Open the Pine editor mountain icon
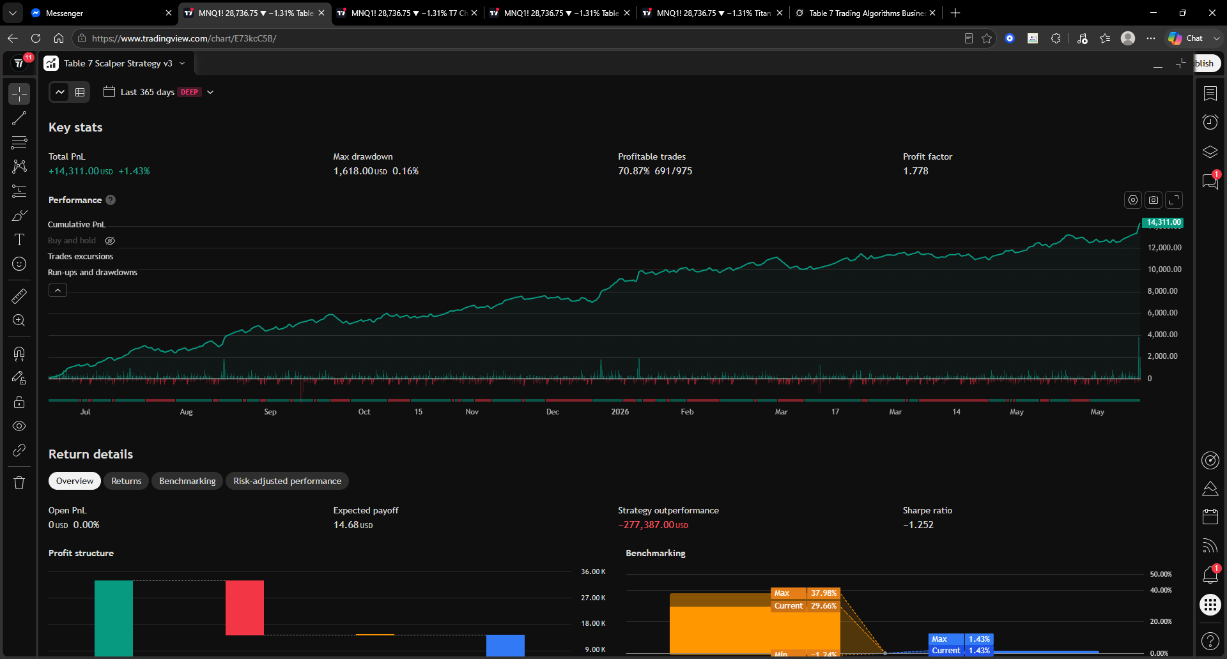The height and width of the screenshot is (659, 1227). (1210, 489)
